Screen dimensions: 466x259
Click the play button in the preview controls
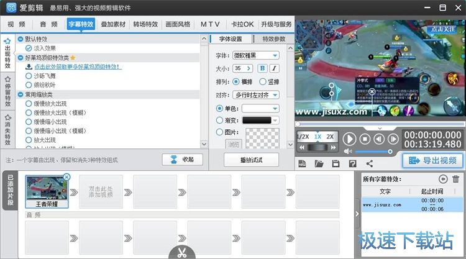(350, 139)
